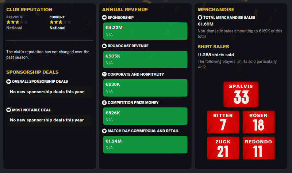Click the €636K corporate hospitality box
This screenshot has height=173, width=292.
(x=145, y=88)
